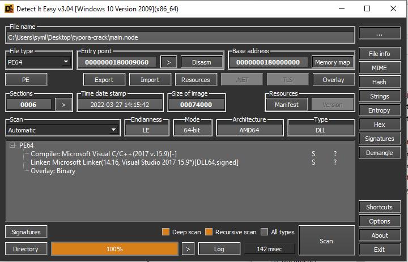Click the entry point arrow button

point(168,62)
